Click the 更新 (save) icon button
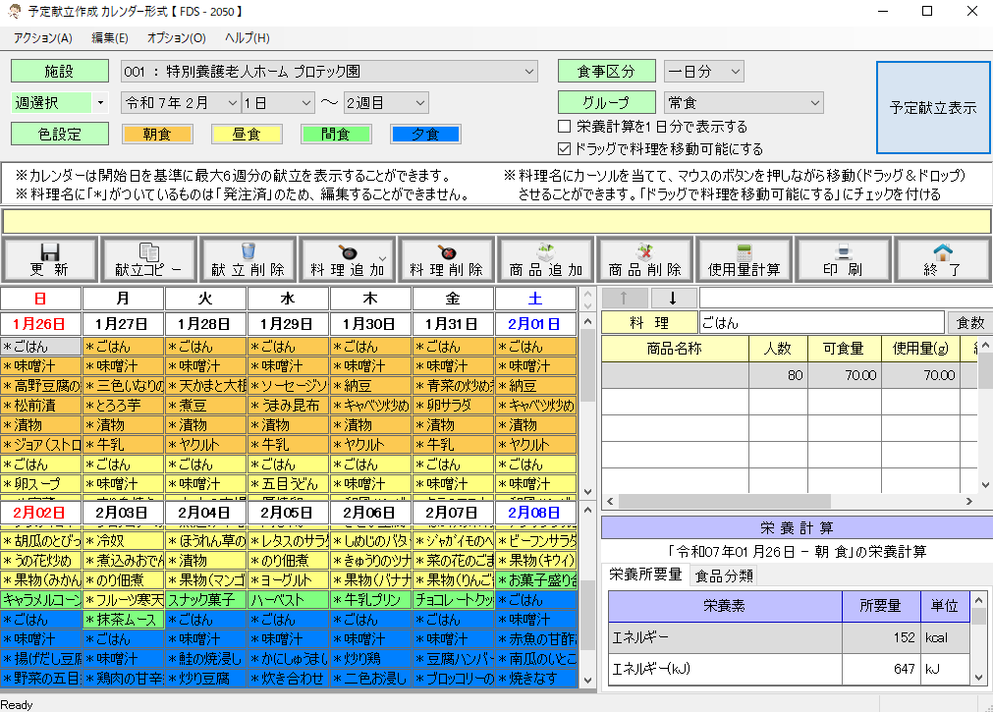Viewport: 993px width, 712px height. click(49, 258)
